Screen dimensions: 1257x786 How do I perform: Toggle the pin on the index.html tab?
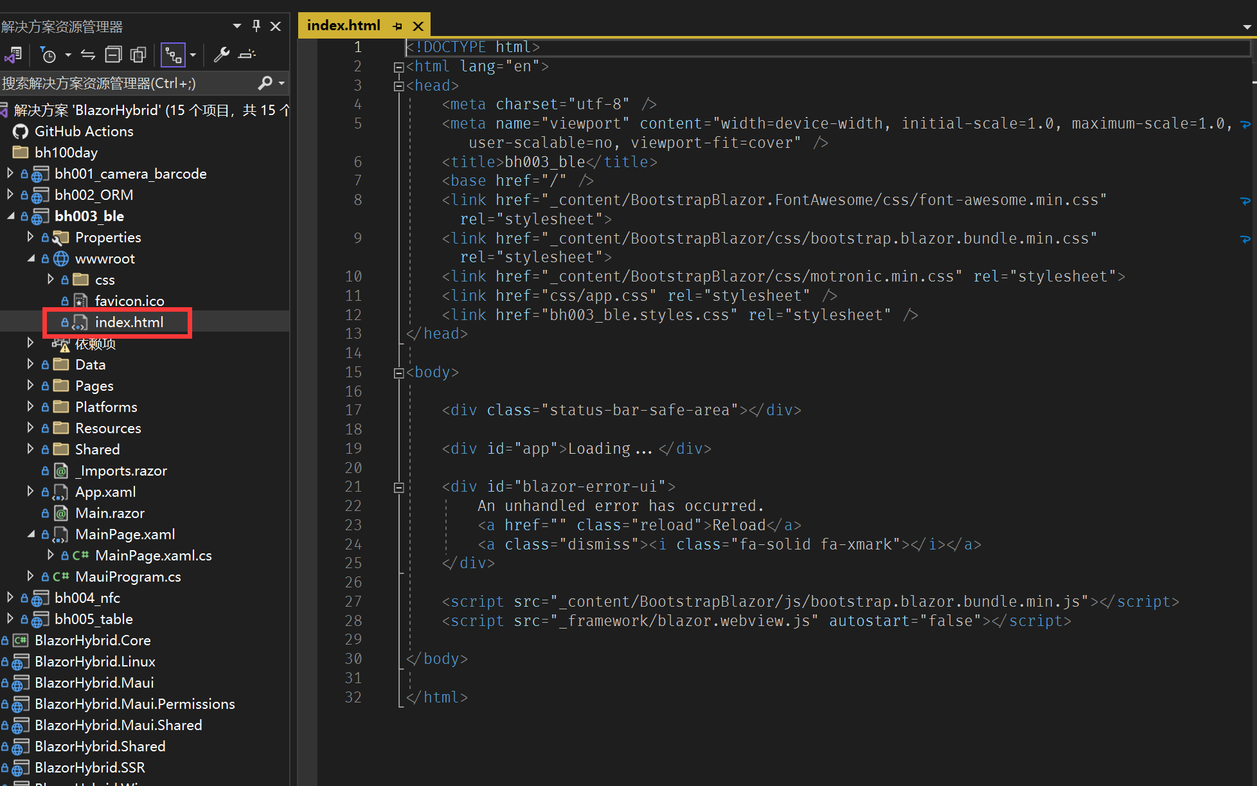point(398,26)
